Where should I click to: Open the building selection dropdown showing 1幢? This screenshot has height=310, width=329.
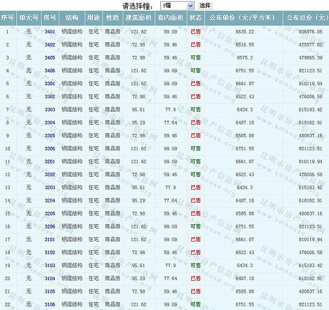tap(178, 5)
